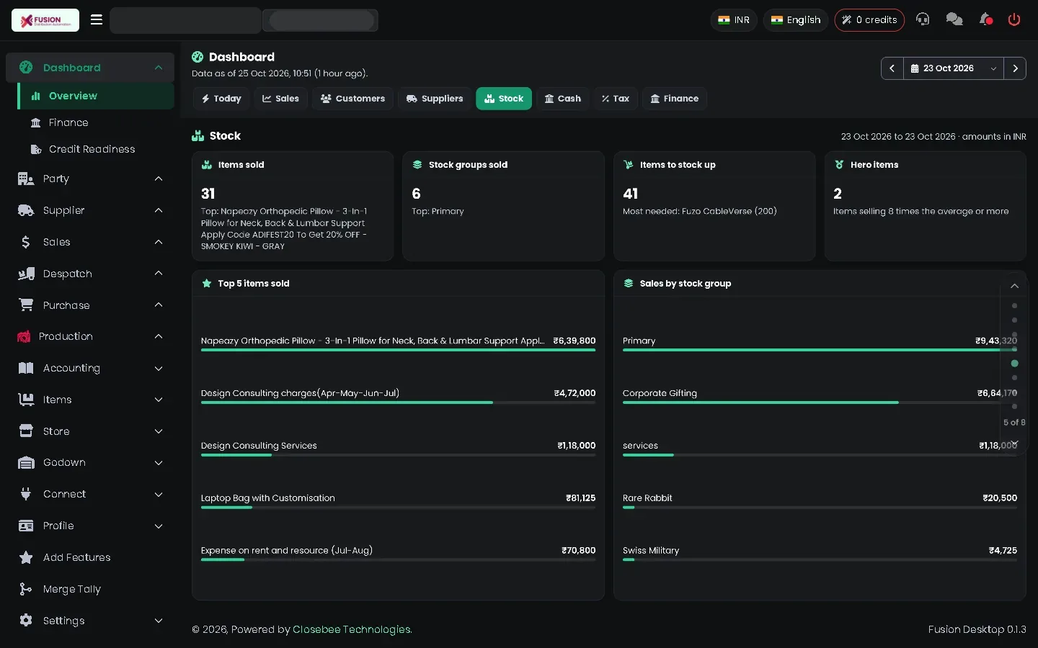Expand the Production menu
This screenshot has height=648, width=1038.
90,336
